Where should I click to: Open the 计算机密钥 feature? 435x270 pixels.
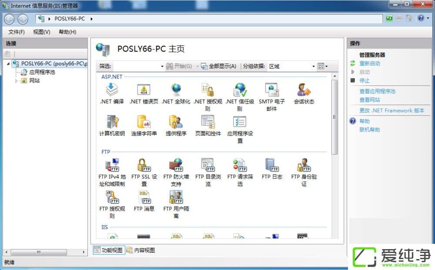(x=112, y=125)
